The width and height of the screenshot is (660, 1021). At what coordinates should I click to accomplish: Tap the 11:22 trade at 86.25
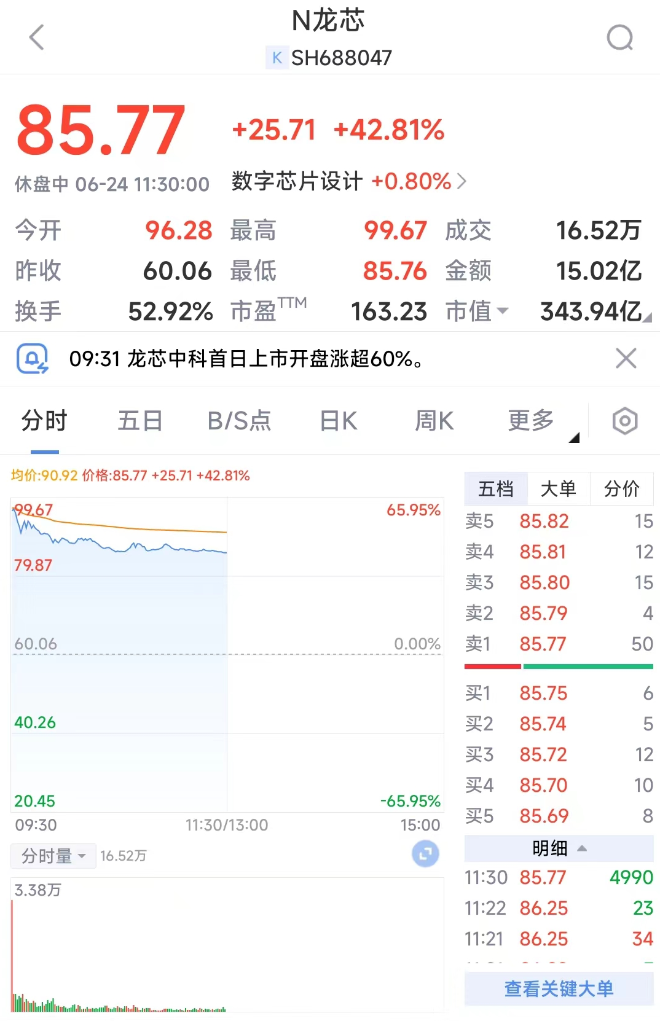[x=559, y=908]
